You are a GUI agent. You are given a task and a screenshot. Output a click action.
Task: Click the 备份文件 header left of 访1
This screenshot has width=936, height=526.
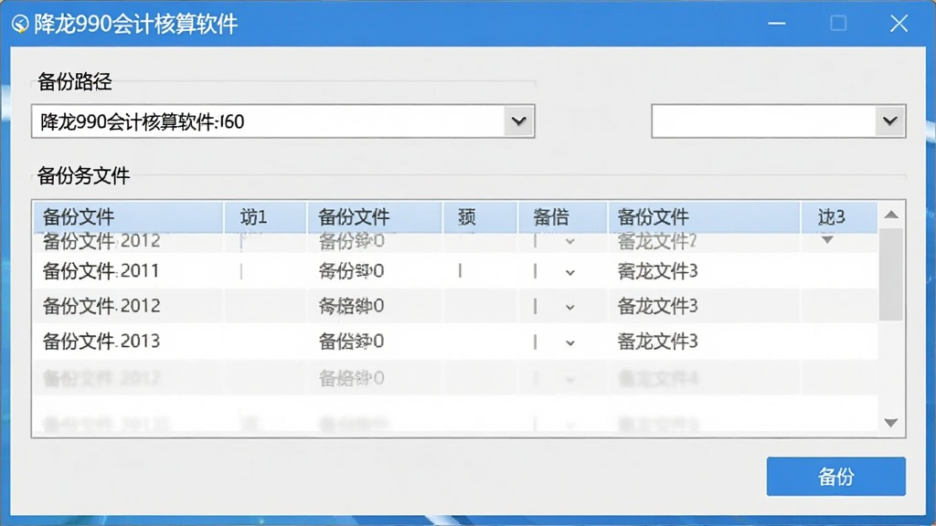coord(128,217)
